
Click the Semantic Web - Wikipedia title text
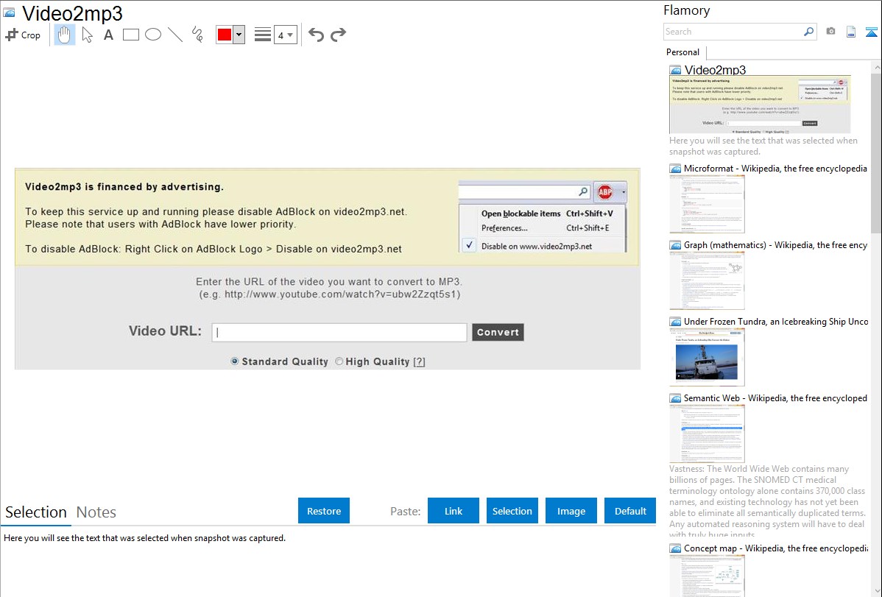click(775, 398)
